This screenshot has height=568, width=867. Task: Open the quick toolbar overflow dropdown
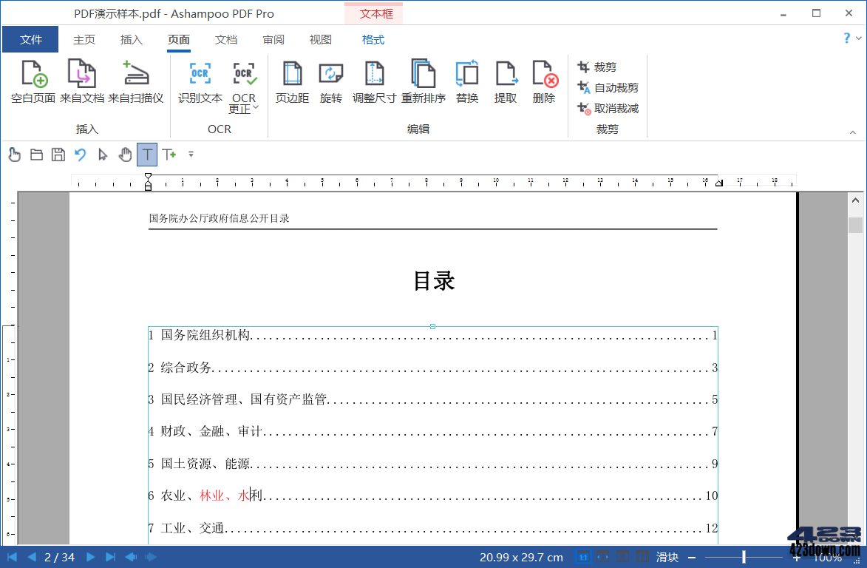(x=191, y=155)
